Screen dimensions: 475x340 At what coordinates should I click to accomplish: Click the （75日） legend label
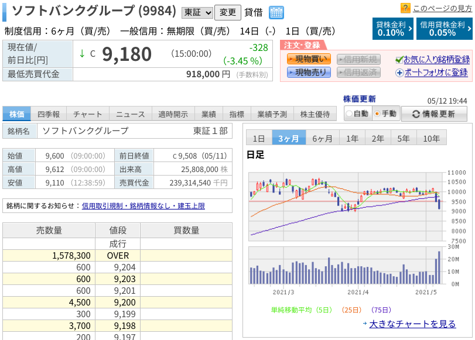click(381, 310)
